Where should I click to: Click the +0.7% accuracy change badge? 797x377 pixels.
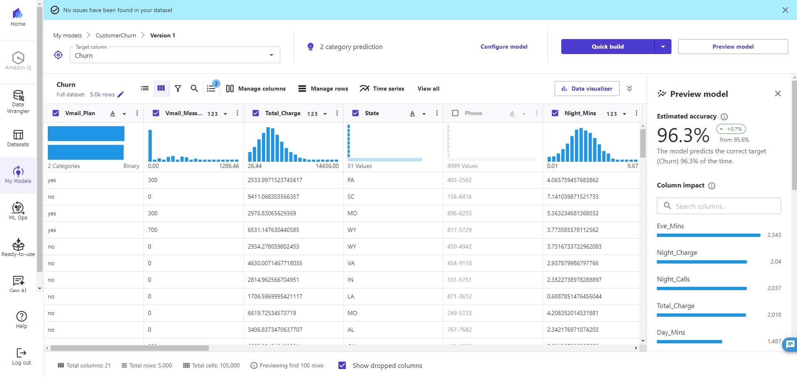pos(731,129)
